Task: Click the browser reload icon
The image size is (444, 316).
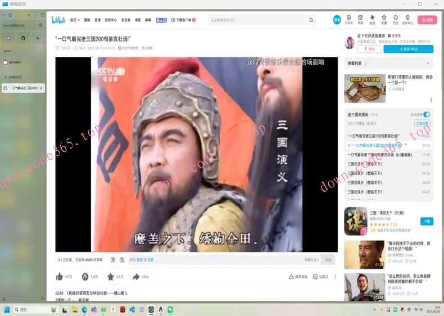Action: [x=42, y=15]
